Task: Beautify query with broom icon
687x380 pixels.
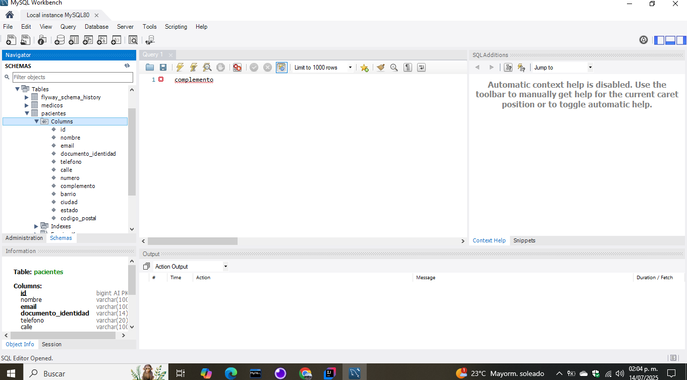Action: pos(381,68)
